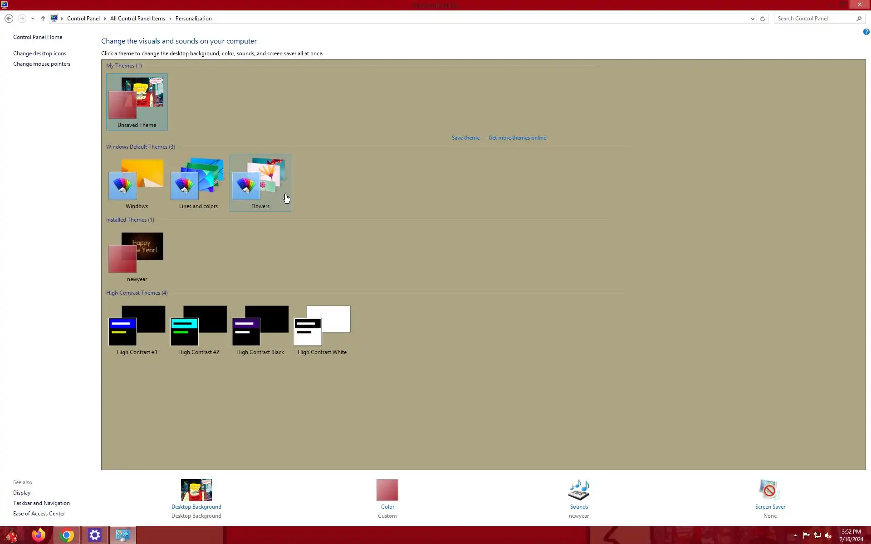
Task: Click the taskbar volume icon
Action: pyautogui.click(x=828, y=535)
